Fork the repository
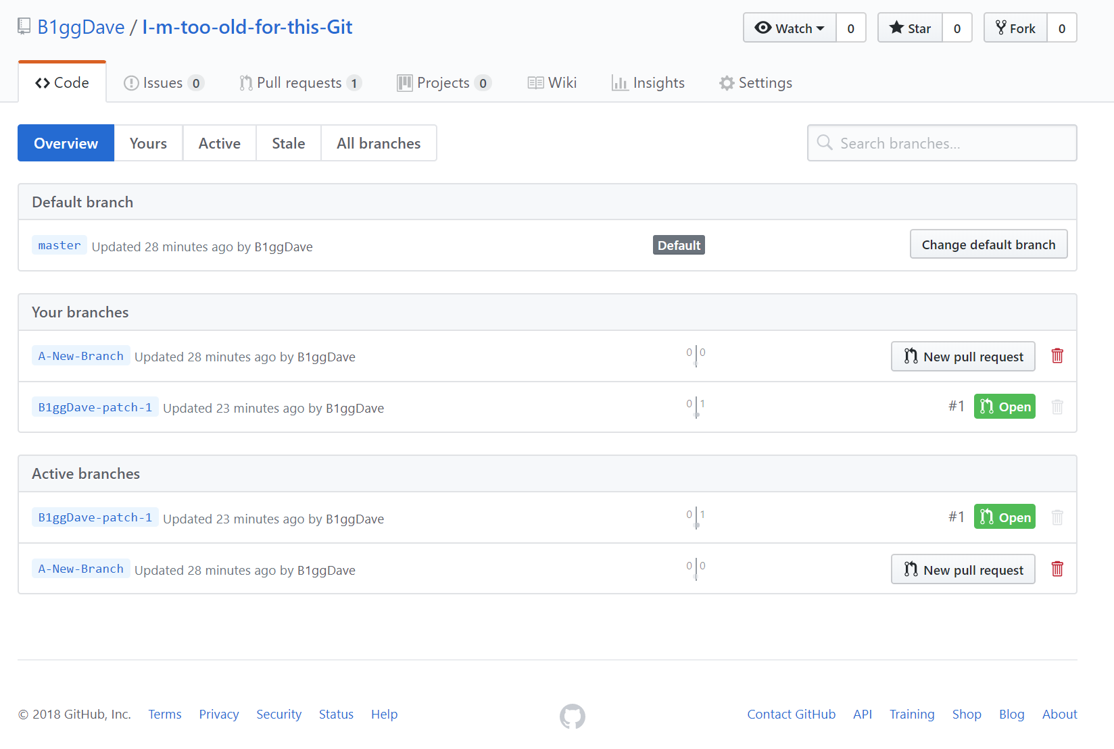This screenshot has height=749, width=1114. [x=1015, y=28]
